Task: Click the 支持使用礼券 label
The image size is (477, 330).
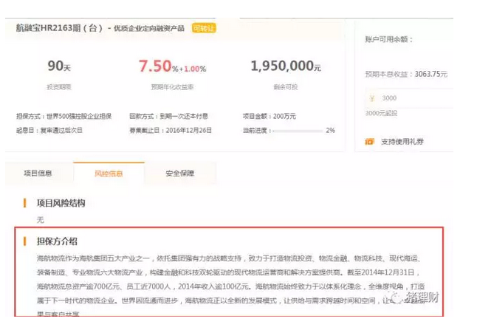Action: click(402, 142)
